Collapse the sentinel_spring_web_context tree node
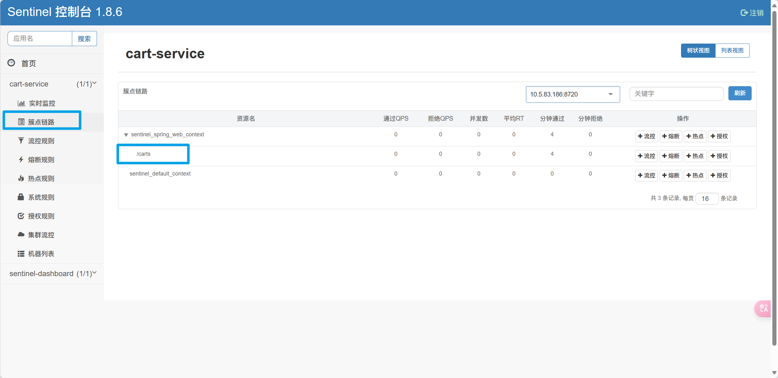 [126, 135]
